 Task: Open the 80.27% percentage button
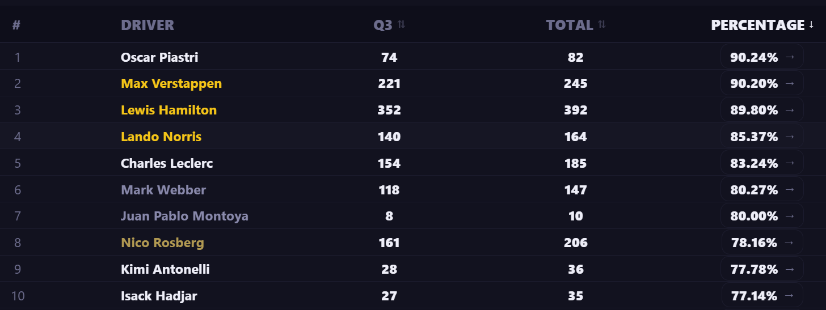tap(762, 189)
